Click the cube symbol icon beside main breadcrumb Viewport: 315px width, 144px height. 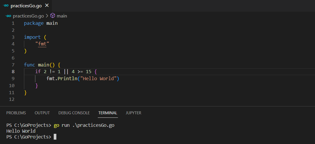[x=53, y=16]
